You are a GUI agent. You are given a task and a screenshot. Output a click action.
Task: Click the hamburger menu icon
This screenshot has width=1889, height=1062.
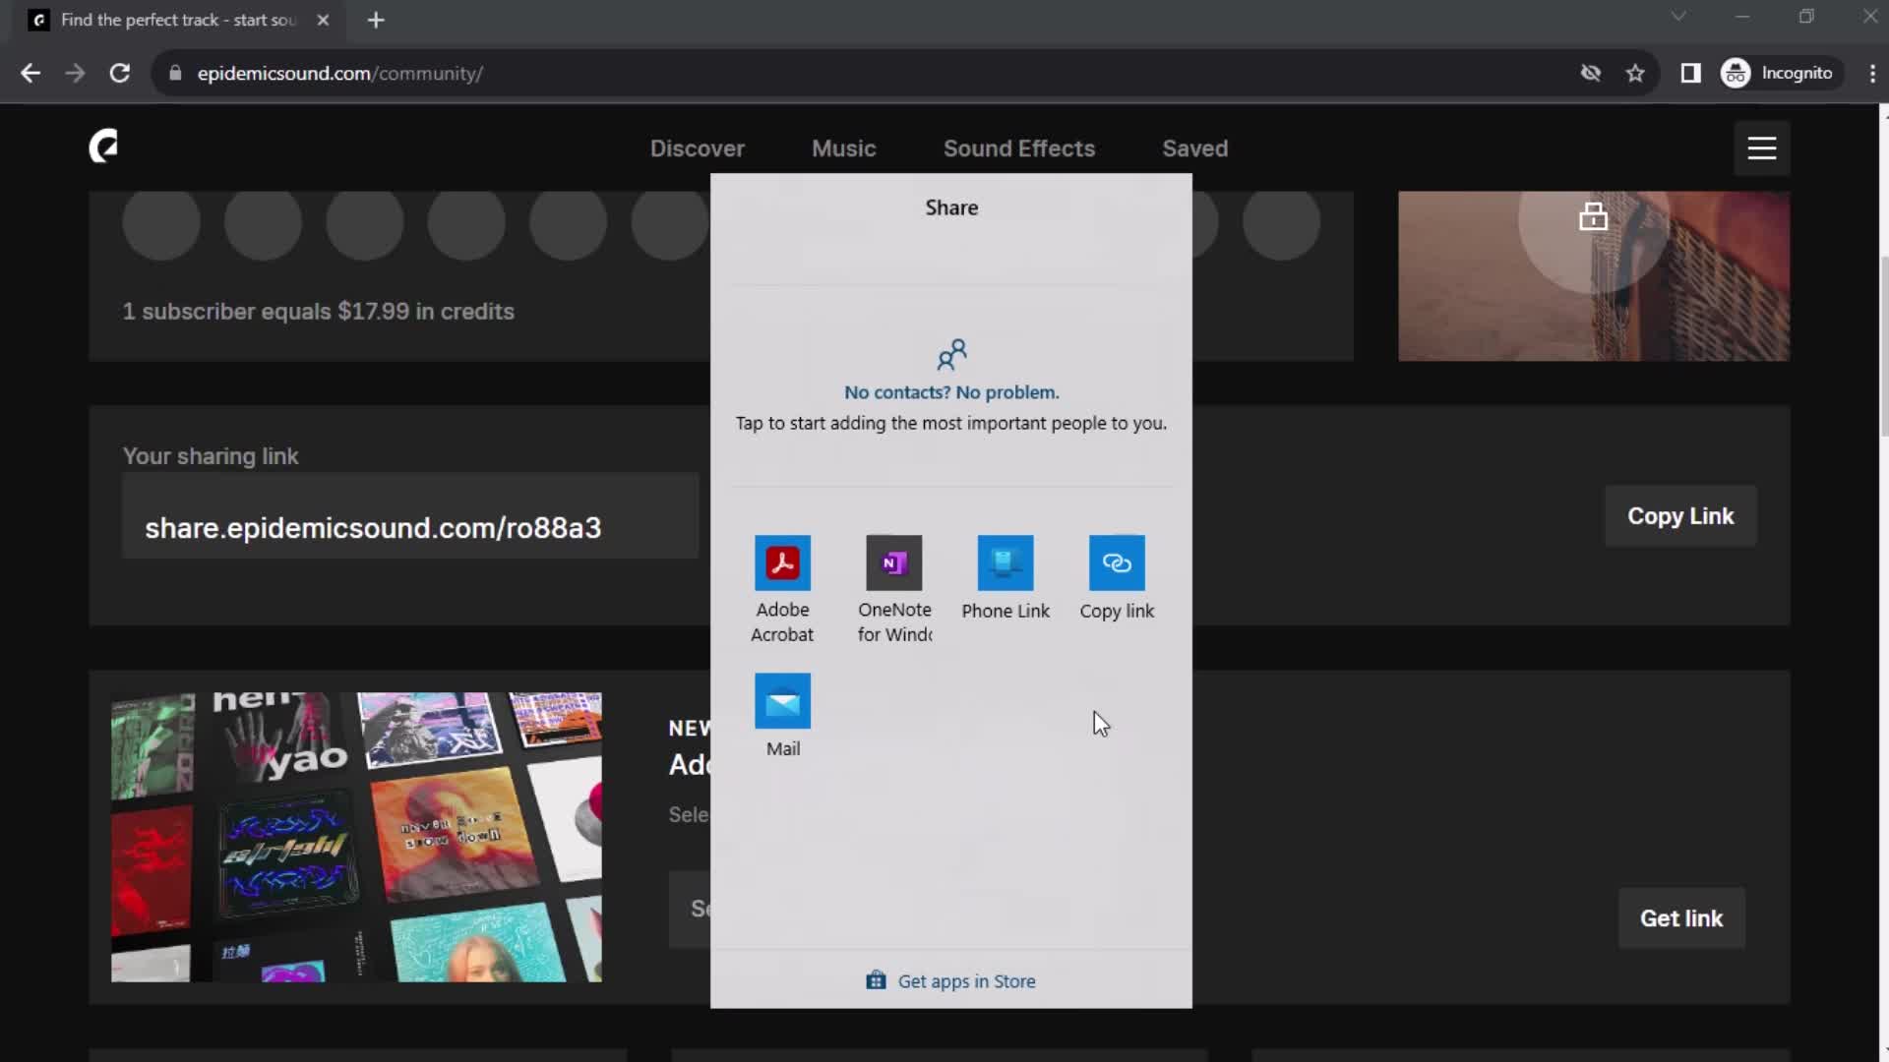pos(1760,147)
